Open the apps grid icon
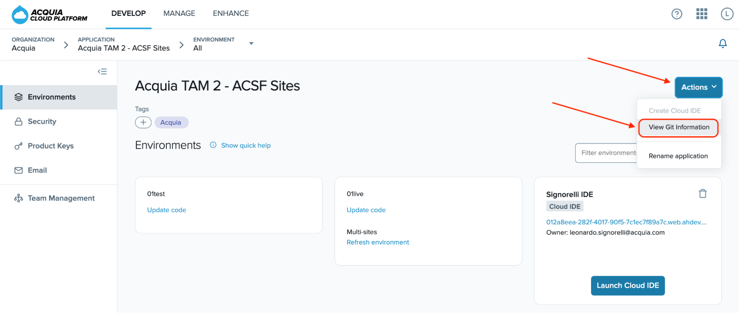The width and height of the screenshot is (739, 313). [701, 14]
